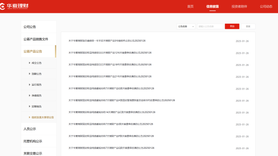This screenshot has width=278, height=156.
Task: Open the 7天理财产品G款 fee discount announcement
Action: pos(112,89)
